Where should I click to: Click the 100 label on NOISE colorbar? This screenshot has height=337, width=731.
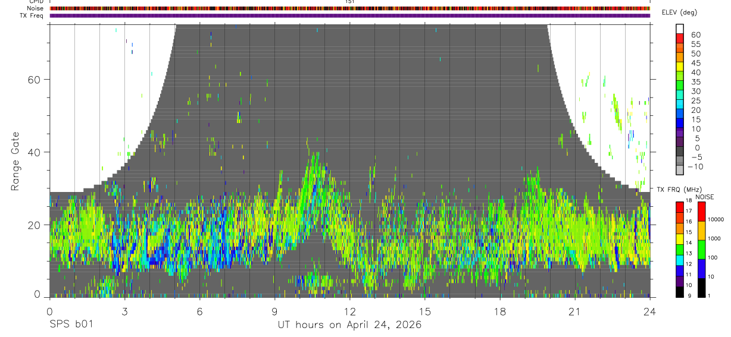[713, 257]
